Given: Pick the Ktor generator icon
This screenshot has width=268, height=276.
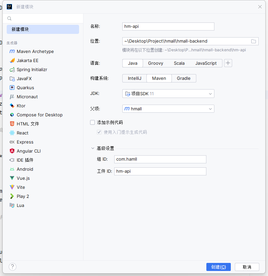Looking at the screenshot, I should 12,106.
